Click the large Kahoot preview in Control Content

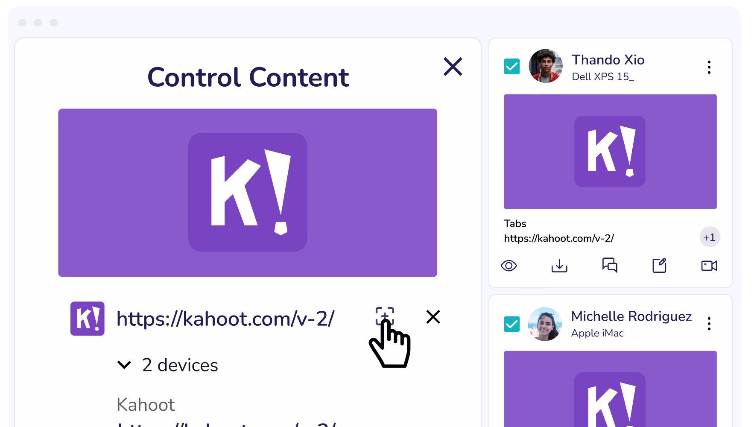pos(248,193)
